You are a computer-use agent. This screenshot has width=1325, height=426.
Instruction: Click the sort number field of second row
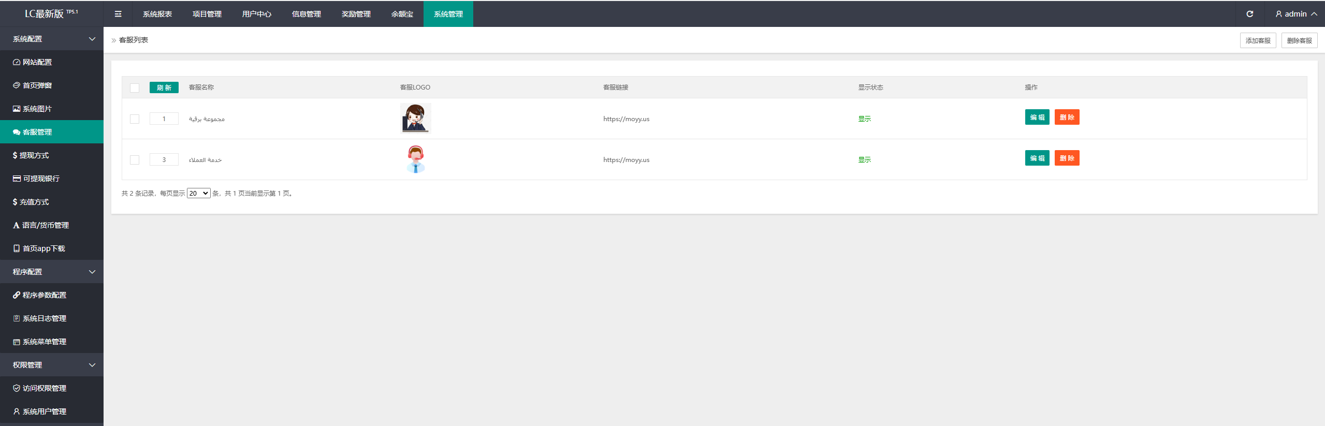(164, 160)
